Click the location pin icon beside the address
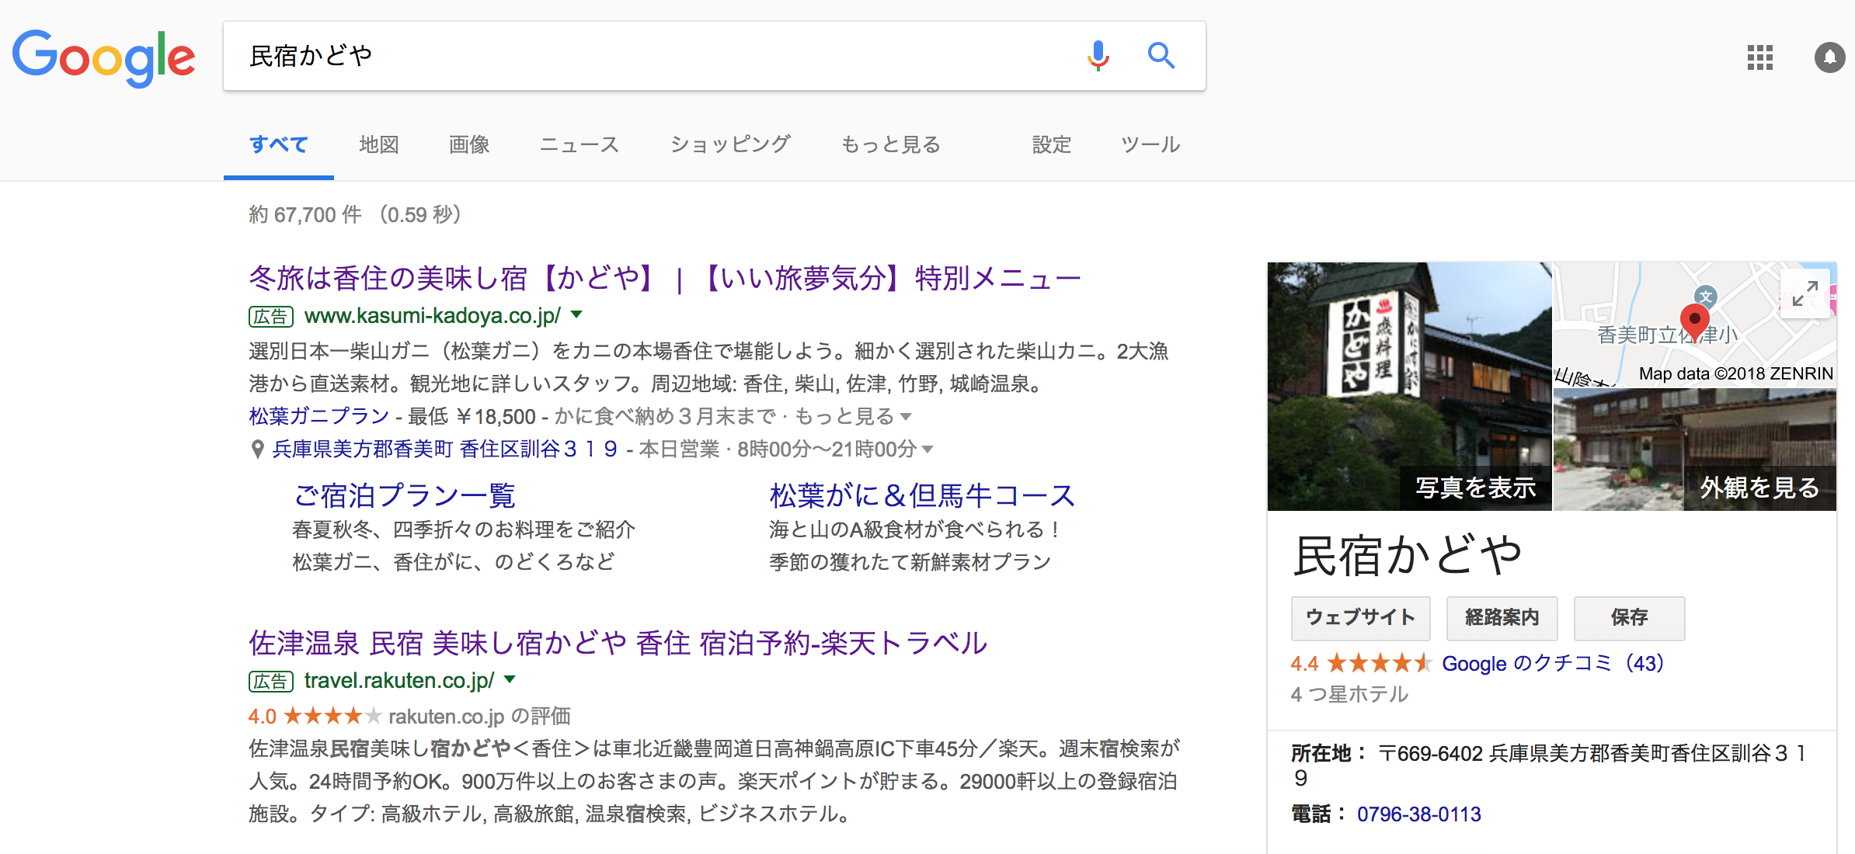The image size is (1855, 854). (257, 450)
